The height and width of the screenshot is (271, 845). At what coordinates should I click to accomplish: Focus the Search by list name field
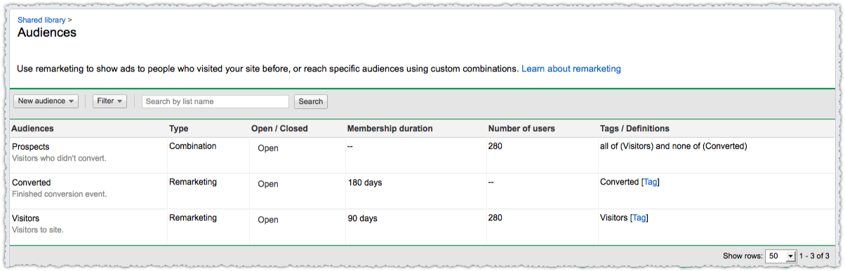pyautogui.click(x=215, y=101)
